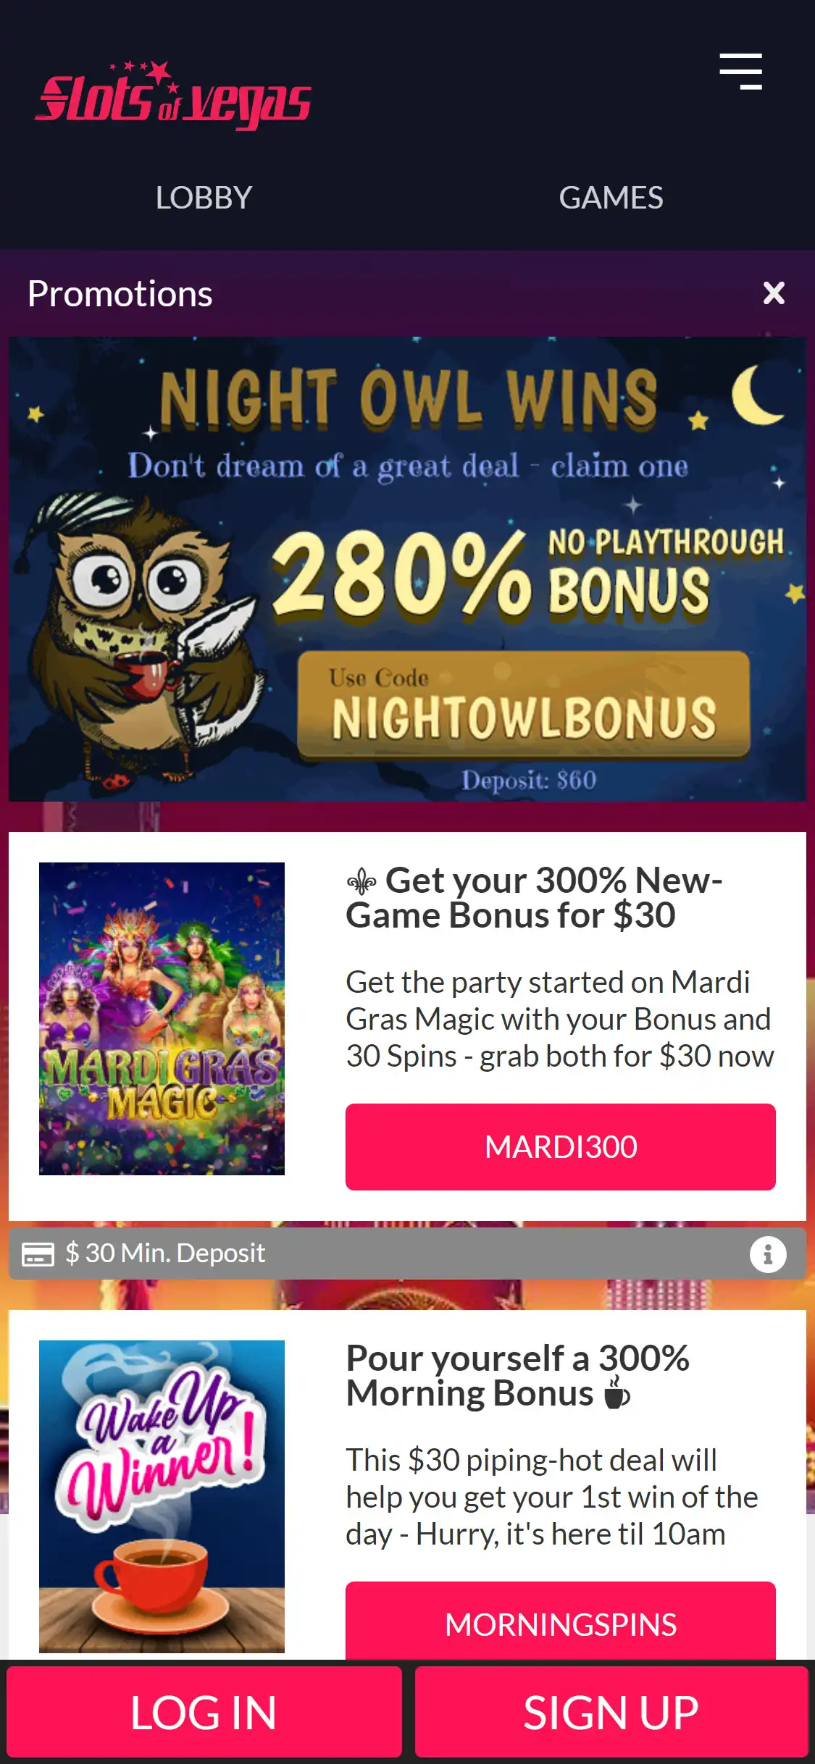
Task: Claim the MARDI300 bonus code
Action: click(x=561, y=1147)
